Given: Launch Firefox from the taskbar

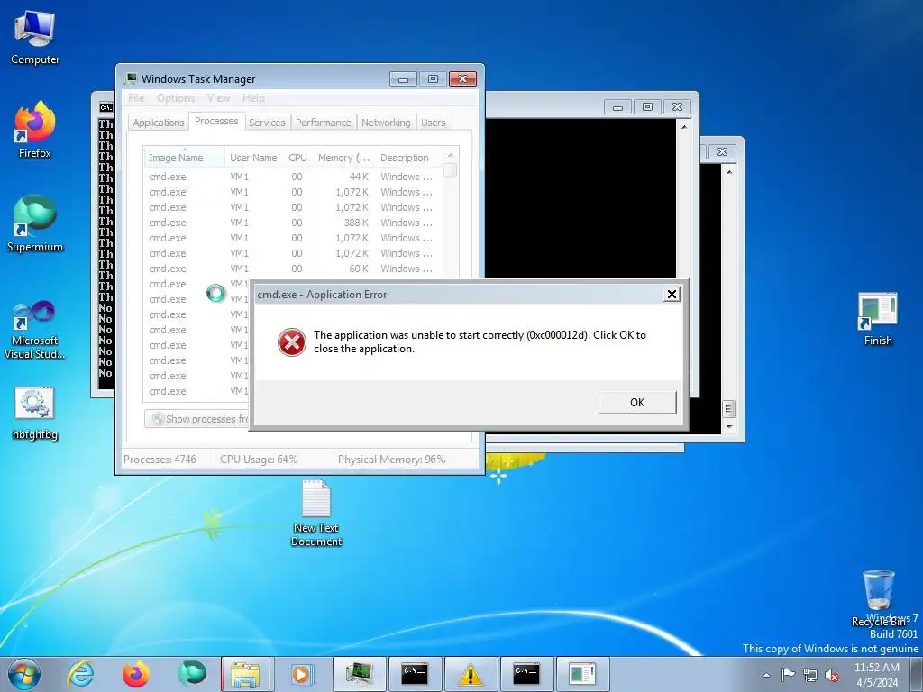Looking at the screenshot, I should (x=135, y=674).
